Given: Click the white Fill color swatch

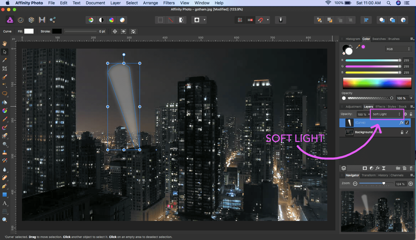Looking at the screenshot, I should 29,31.
